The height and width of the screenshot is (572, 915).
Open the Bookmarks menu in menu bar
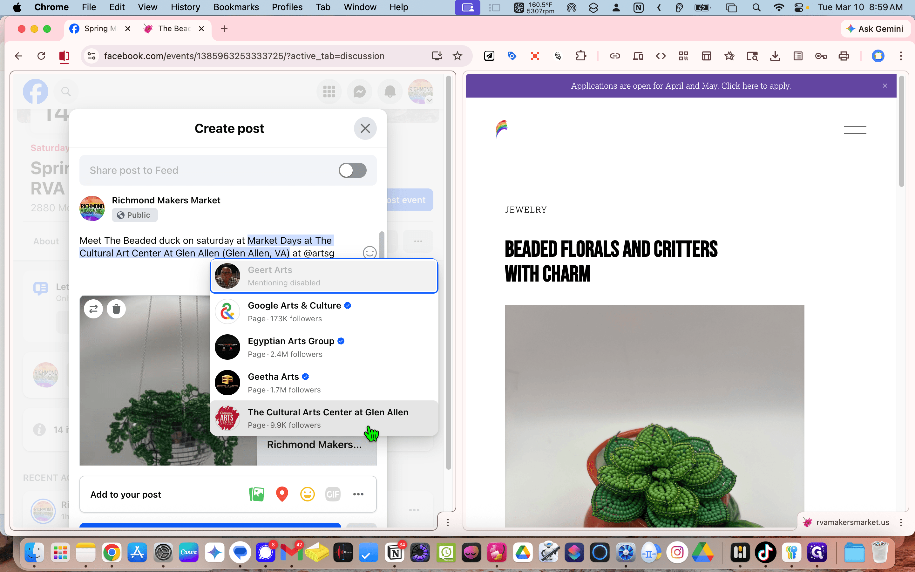click(236, 7)
